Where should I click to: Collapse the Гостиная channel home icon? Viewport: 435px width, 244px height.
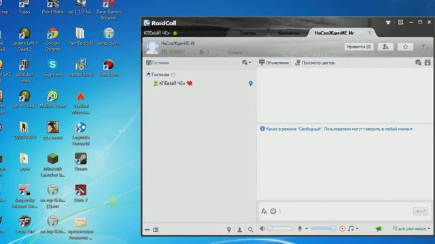(x=148, y=74)
